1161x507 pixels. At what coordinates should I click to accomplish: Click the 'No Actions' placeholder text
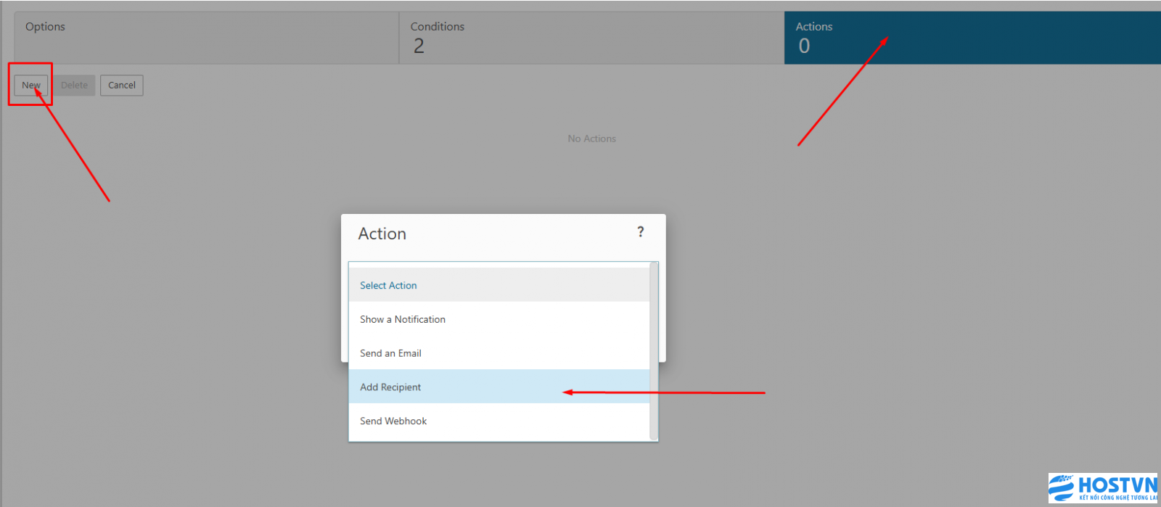pos(591,139)
